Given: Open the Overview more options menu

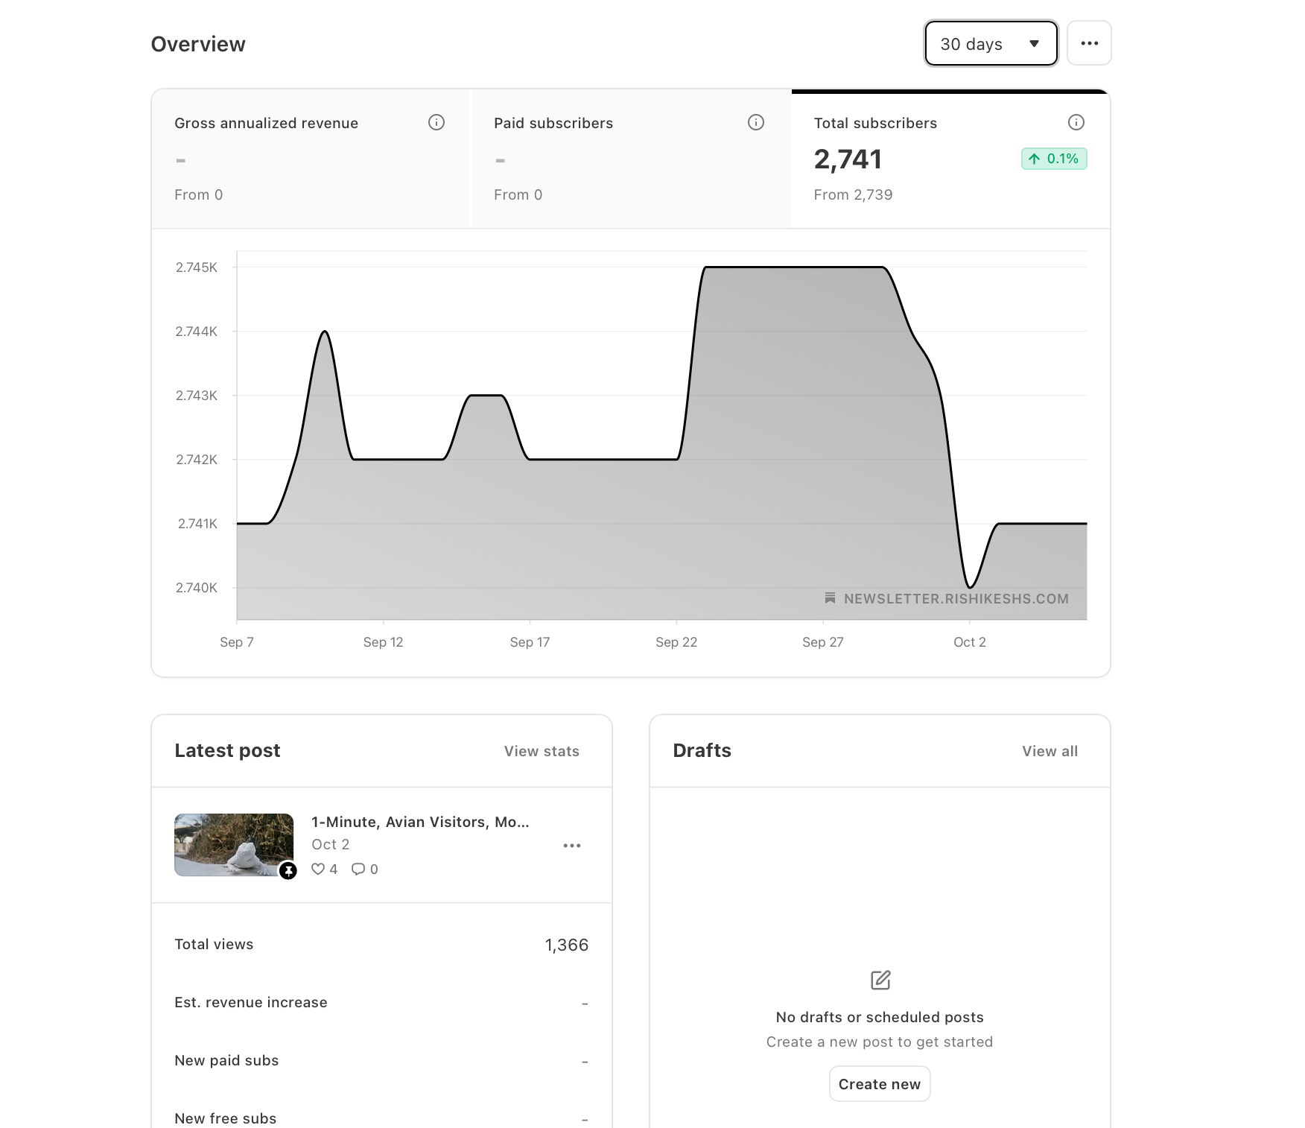Looking at the screenshot, I should (x=1089, y=44).
